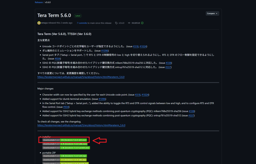Click the green verified checkmark icon
Image resolution: width=256 pixels, height=164 pixels.
pyautogui.click(x=142, y=23)
